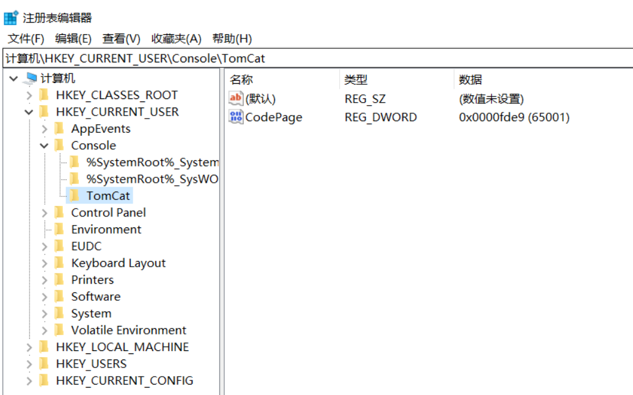Expand the AppEvents node
633x395 pixels.
[45, 129]
